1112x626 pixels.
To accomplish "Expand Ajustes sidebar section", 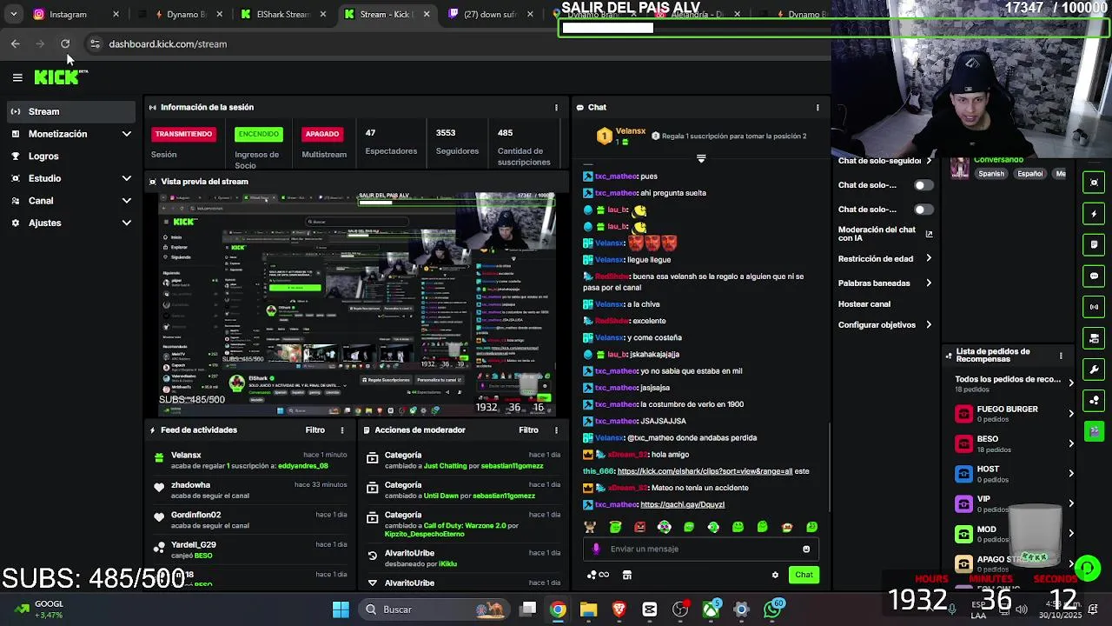I will point(127,223).
